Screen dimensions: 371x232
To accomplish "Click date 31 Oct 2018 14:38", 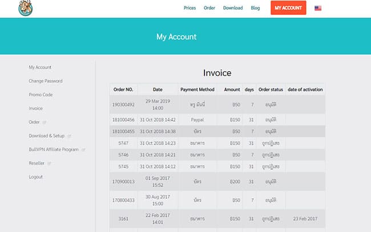I will point(158,131).
